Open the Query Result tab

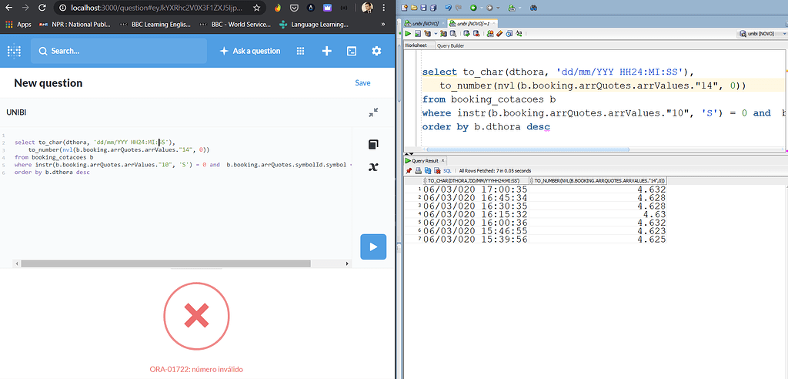coord(422,160)
